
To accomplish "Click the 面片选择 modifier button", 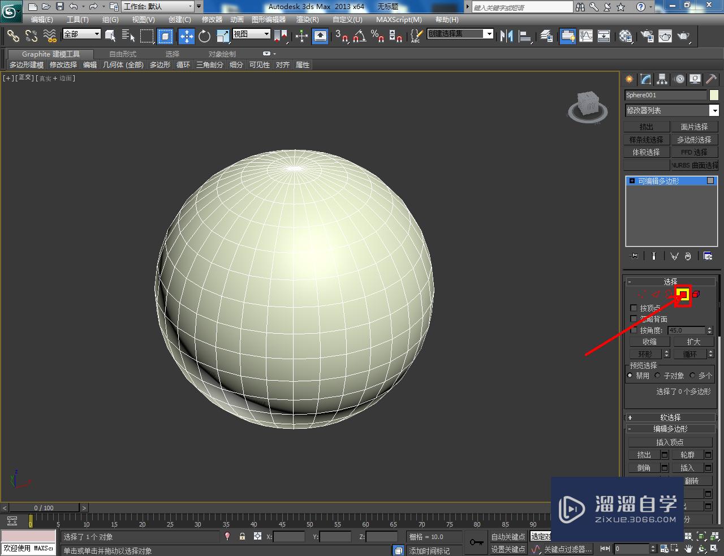I will click(x=694, y=127).
